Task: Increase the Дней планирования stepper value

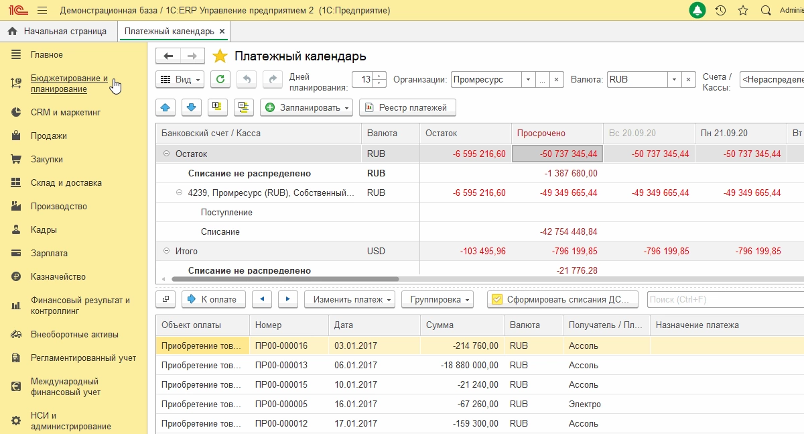Action: pos(380,76)
